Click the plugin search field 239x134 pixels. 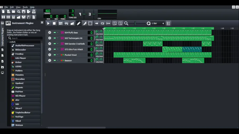pyautogui.click(x=25, y=38)
